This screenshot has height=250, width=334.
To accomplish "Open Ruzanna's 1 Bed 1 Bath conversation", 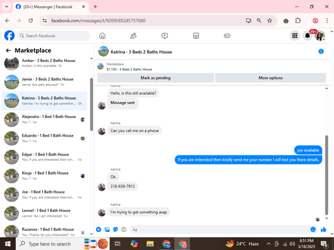I will click(x=45, y=231).
